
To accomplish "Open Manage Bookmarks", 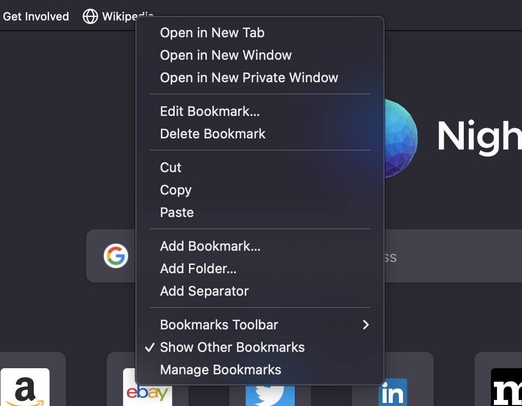I will pyautogui.click(x=221, y=370).
